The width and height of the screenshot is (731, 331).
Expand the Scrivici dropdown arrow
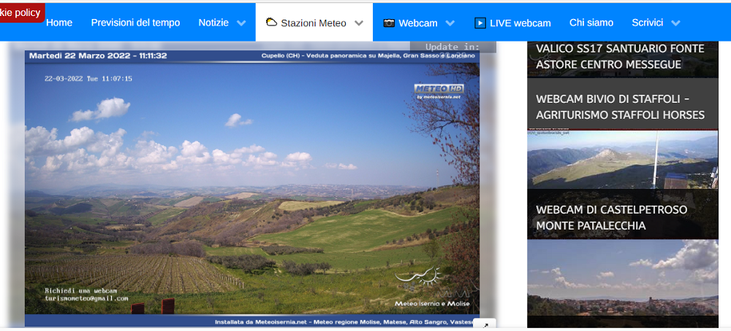click(x=676, y=23)
